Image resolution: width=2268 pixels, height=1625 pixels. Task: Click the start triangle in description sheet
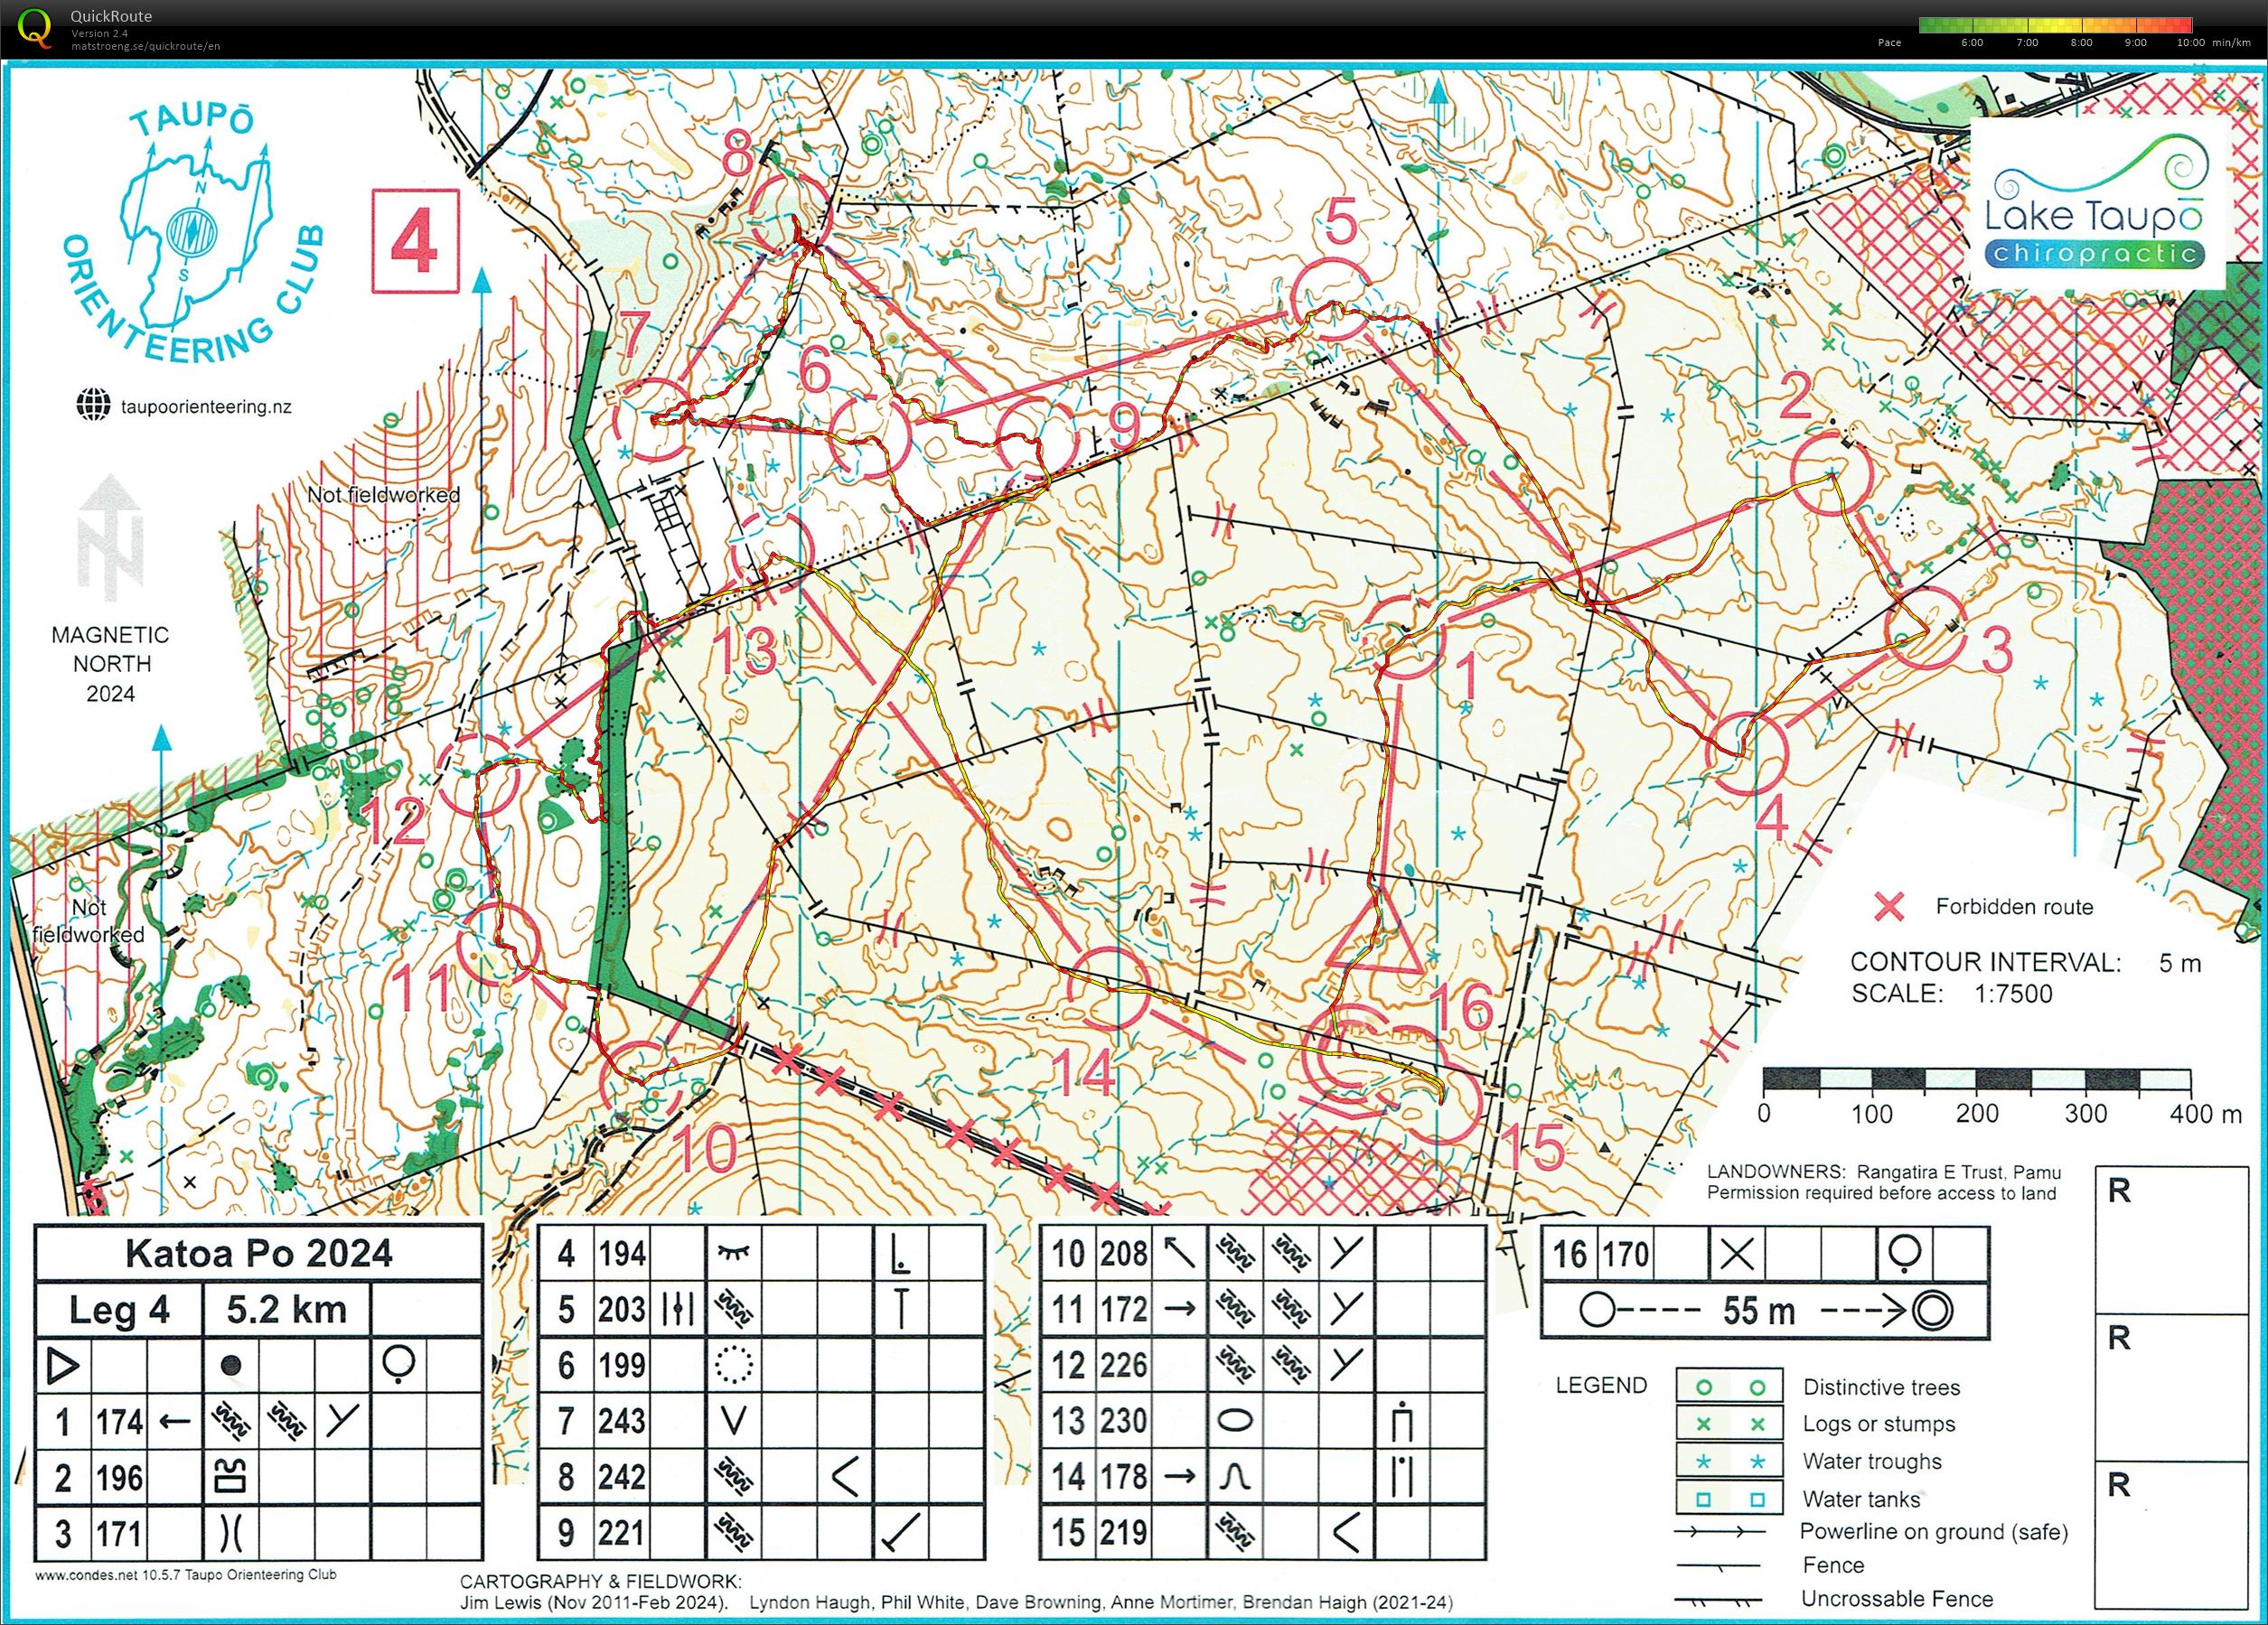click(x=63, y=1365)
